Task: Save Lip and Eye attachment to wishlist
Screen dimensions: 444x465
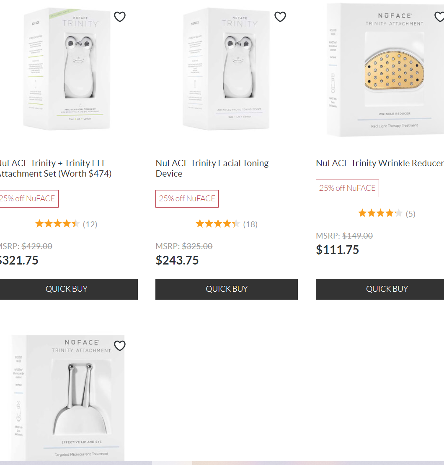Action: point(120,346)
